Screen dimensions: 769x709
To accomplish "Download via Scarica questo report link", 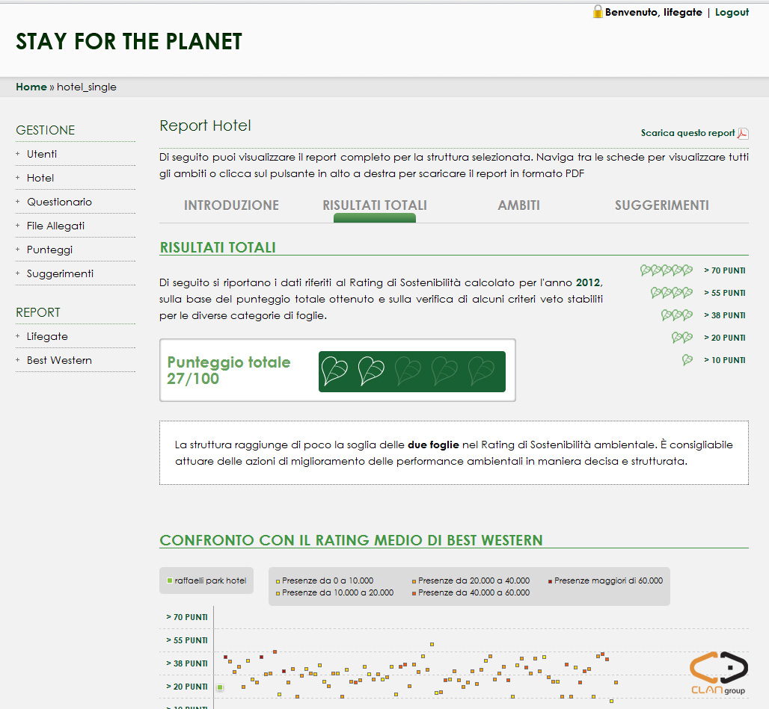I will (x=687, y=133).
